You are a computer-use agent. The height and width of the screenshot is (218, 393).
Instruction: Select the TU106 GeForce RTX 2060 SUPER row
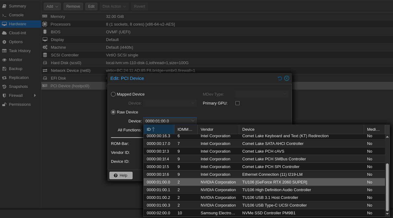coord(264,182)
